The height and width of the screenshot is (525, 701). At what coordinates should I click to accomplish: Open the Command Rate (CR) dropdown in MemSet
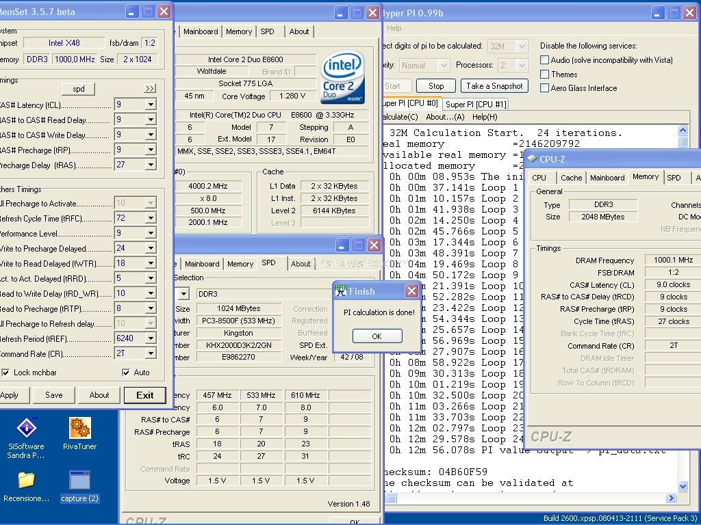[x=151, y=353]
